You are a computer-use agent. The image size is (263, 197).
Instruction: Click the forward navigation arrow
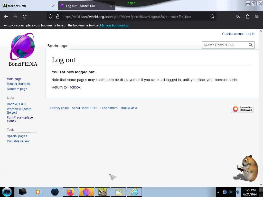tap(15, 17)
